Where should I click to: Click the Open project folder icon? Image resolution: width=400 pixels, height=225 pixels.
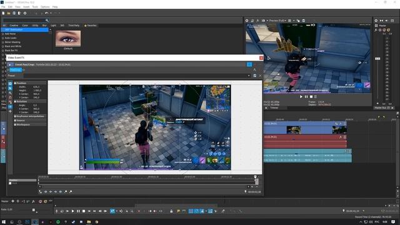click(9, 13)
